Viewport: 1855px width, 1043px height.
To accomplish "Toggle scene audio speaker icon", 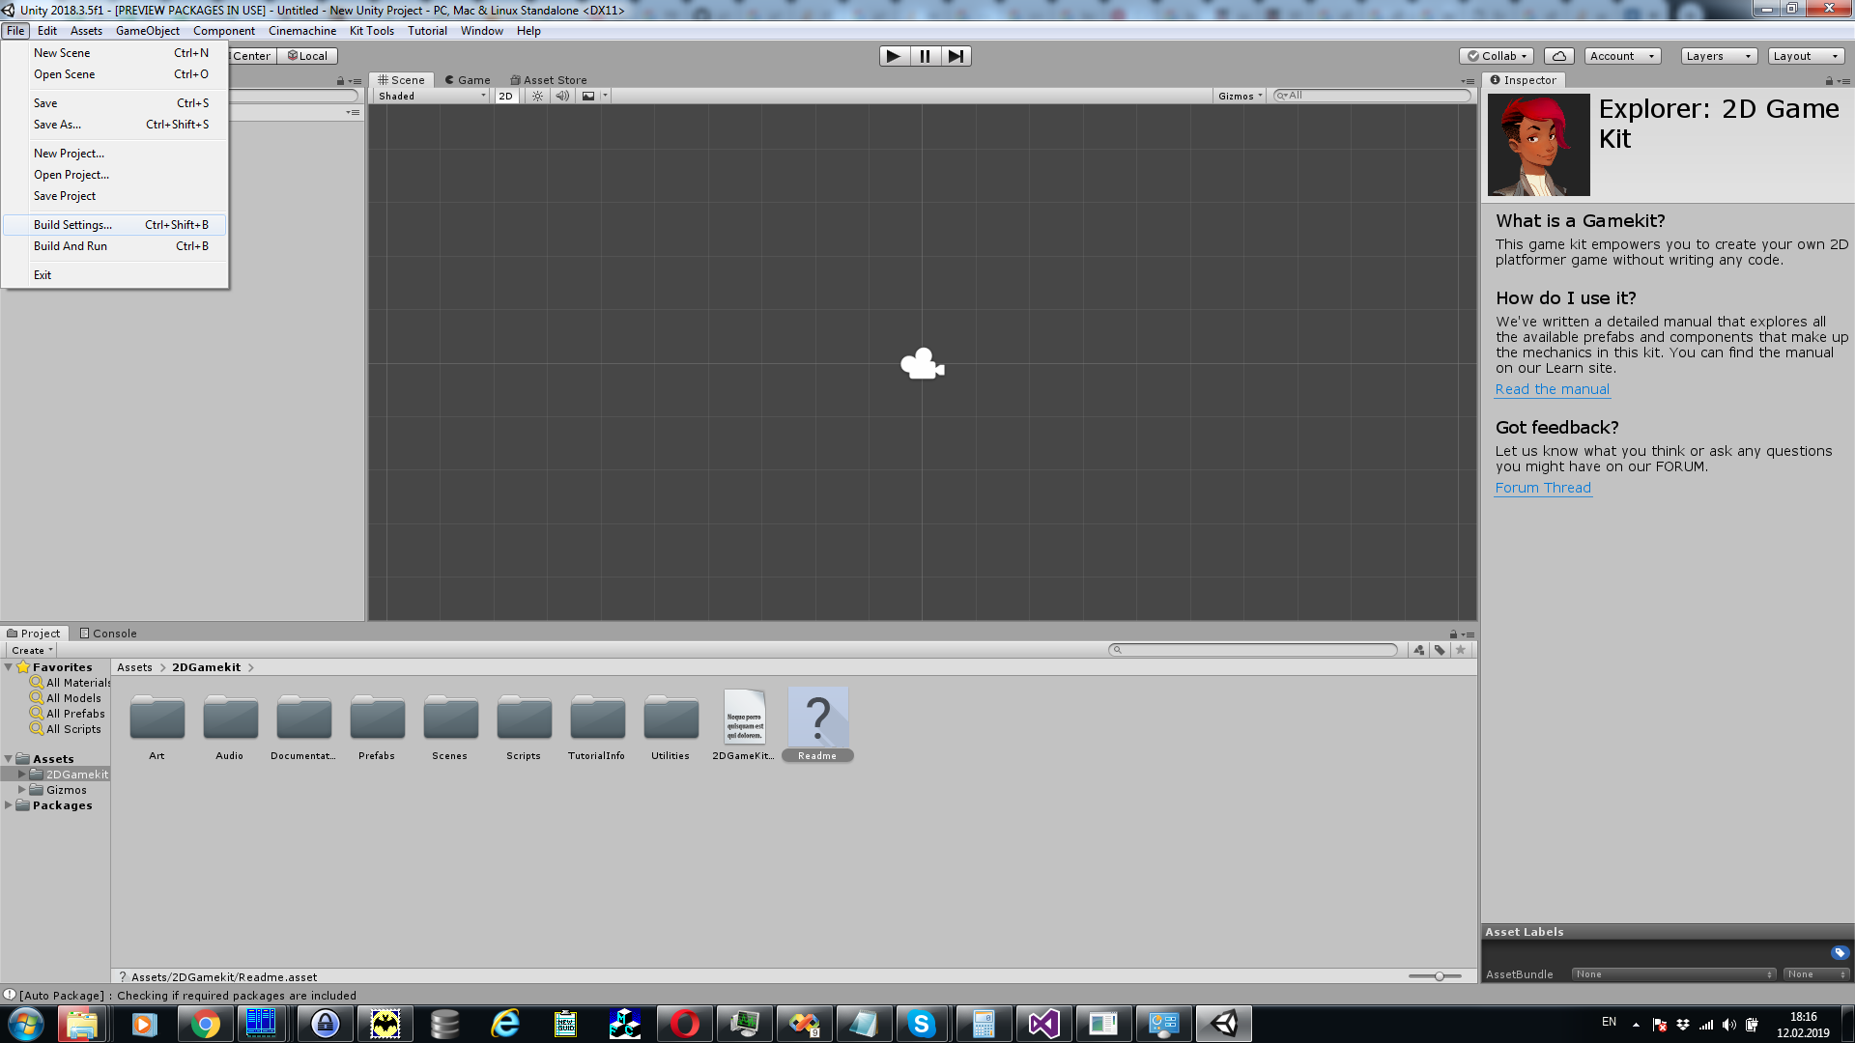I will (x=562, y=96).
